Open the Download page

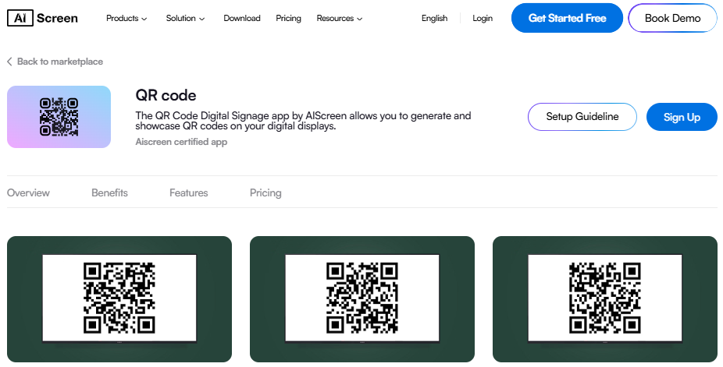tap(241, 19)
